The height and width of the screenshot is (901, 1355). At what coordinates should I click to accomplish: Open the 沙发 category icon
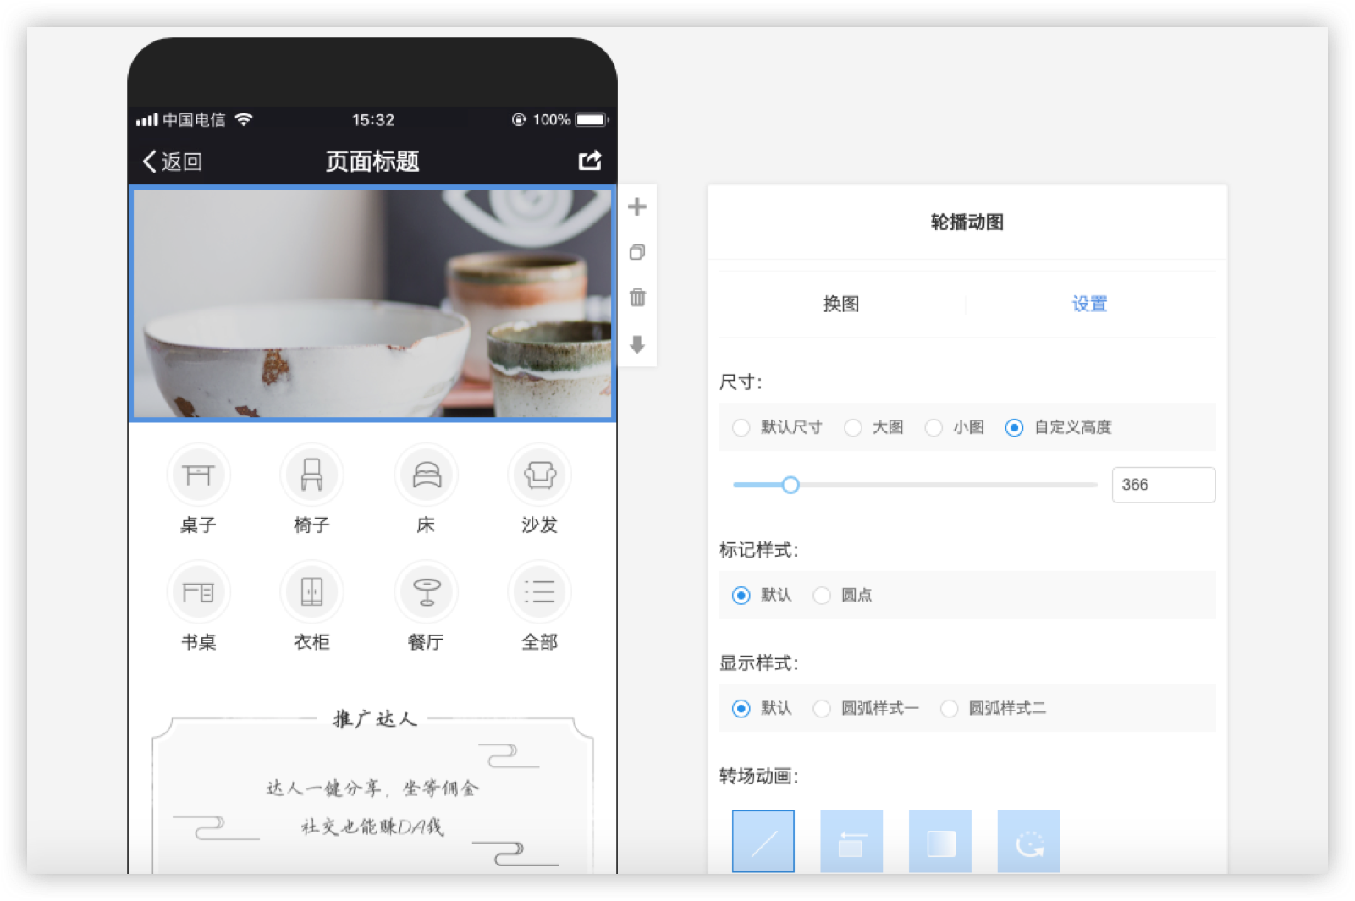click(539, 475)
